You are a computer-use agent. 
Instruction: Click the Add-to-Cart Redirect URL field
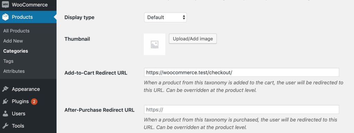pyautogui.click(x=242, y=72)
